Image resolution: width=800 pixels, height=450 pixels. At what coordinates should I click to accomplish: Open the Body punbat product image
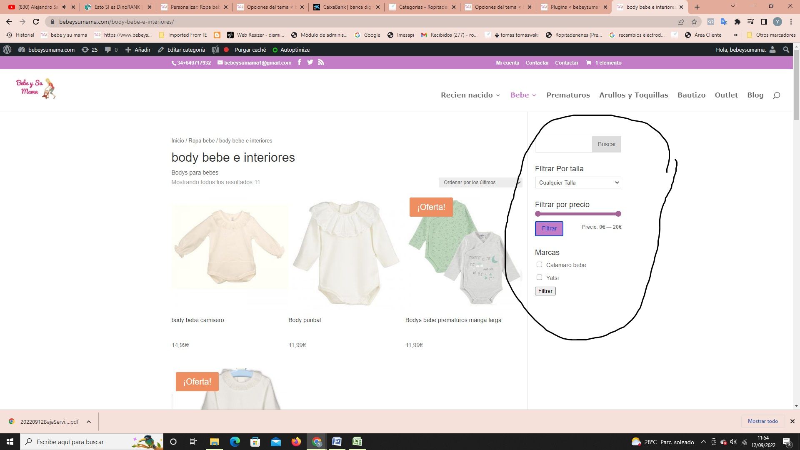[x=346, y=253]
